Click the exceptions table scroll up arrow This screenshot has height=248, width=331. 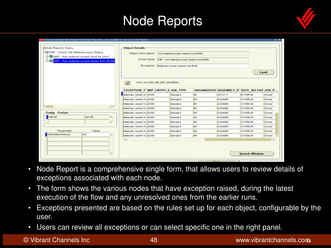[x=277, y=91]
